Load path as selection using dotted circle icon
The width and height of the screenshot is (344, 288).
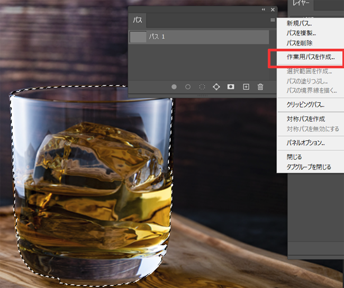click(x=202, y=87)
